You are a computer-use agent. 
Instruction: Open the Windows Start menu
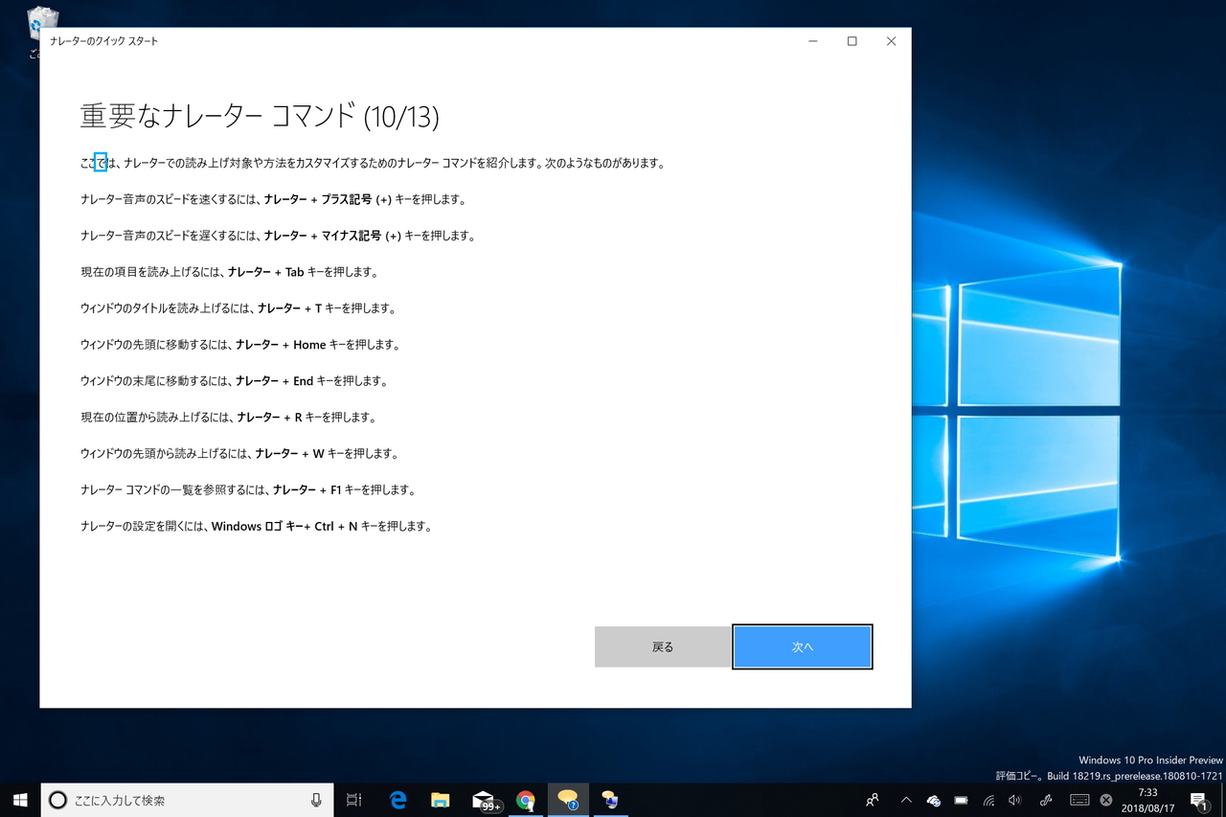[x=20, y=800]
